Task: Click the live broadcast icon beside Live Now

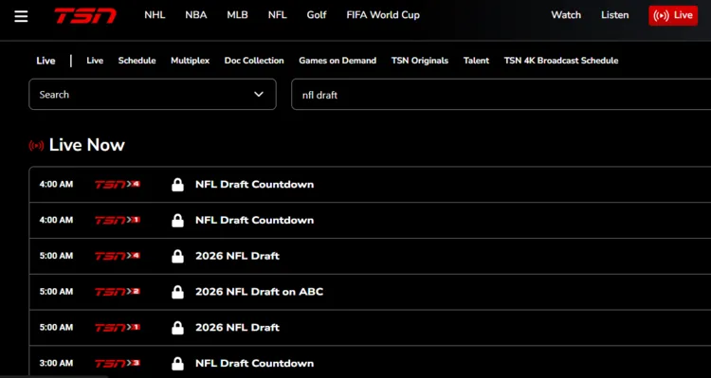Action: tap(36, 146)
